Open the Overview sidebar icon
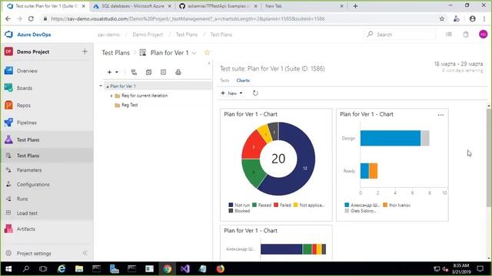Image resolution: width=492 pixels, height=276 pixels. 8,71
